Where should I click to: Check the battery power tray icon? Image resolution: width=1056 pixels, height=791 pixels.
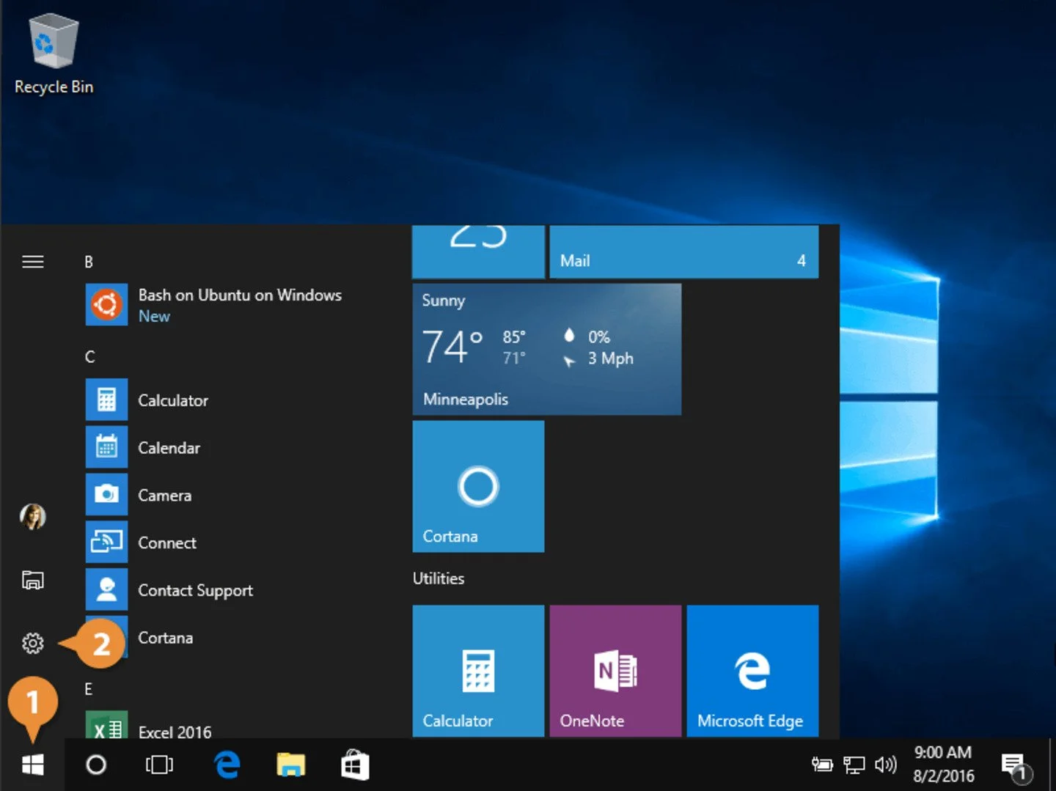pos(822,765)
